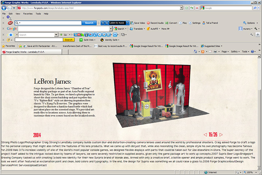Expand Suggested Sites in the favorites bar
This screenshot has height=175, width=262.
tap(222, 46)
